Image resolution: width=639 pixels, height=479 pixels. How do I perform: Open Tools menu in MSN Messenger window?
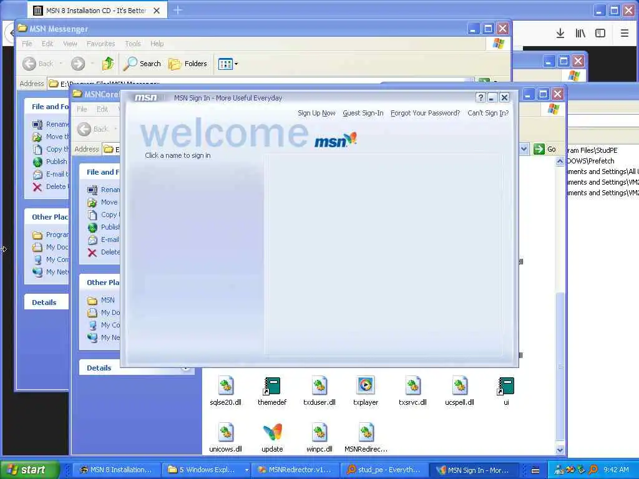[x=133, y=44]
